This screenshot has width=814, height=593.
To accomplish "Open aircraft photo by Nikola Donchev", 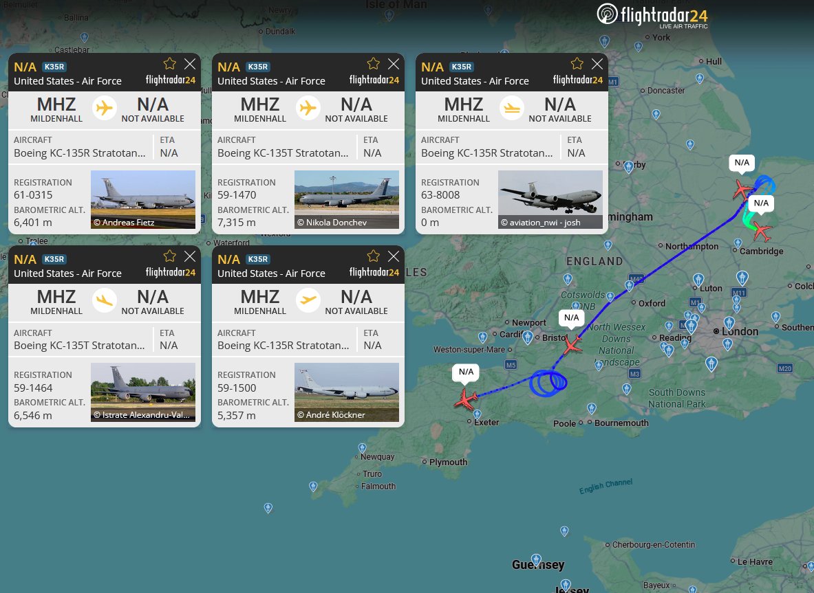I will point(347,199).
